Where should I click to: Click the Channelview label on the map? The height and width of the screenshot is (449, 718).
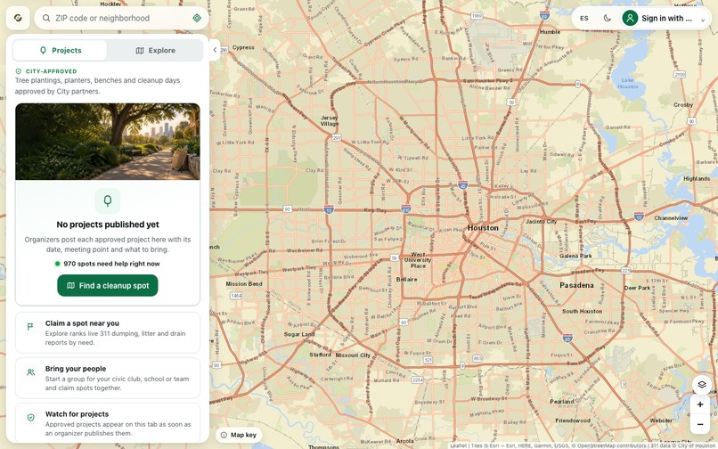point(671,218)
